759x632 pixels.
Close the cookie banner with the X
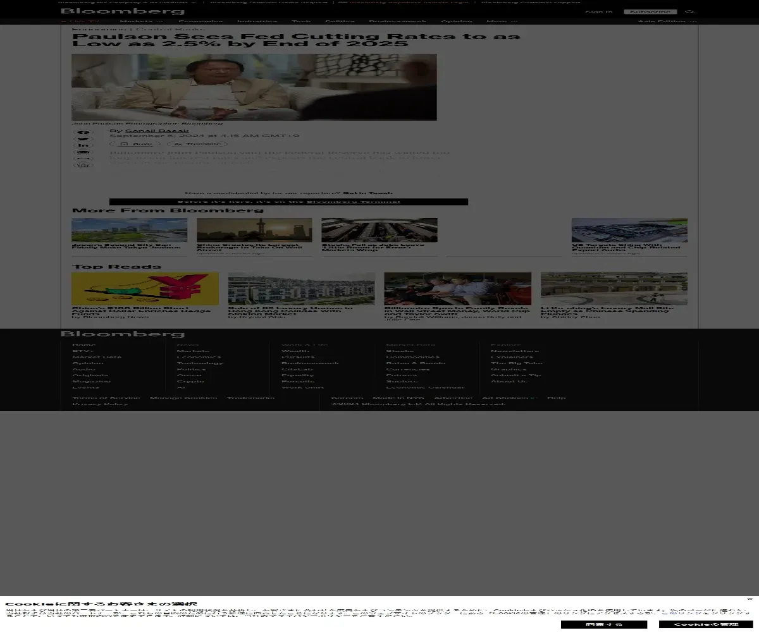(x=750, y=599)
